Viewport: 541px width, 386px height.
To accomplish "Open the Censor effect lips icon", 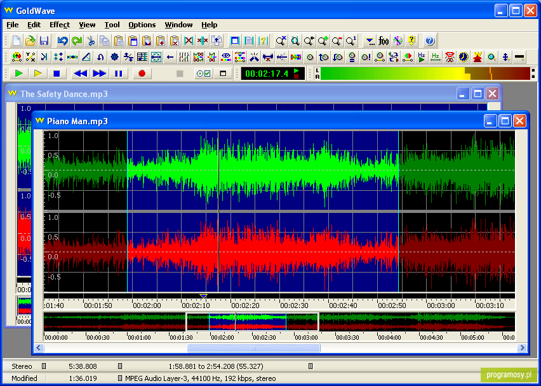I will click(449, 57).
